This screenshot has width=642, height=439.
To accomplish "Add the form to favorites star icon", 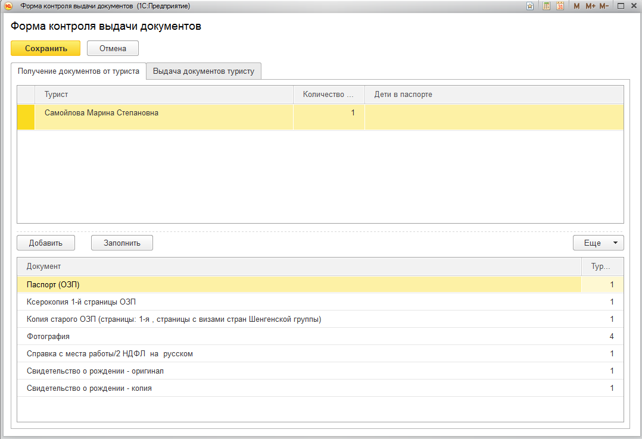I will pos(530,6).
